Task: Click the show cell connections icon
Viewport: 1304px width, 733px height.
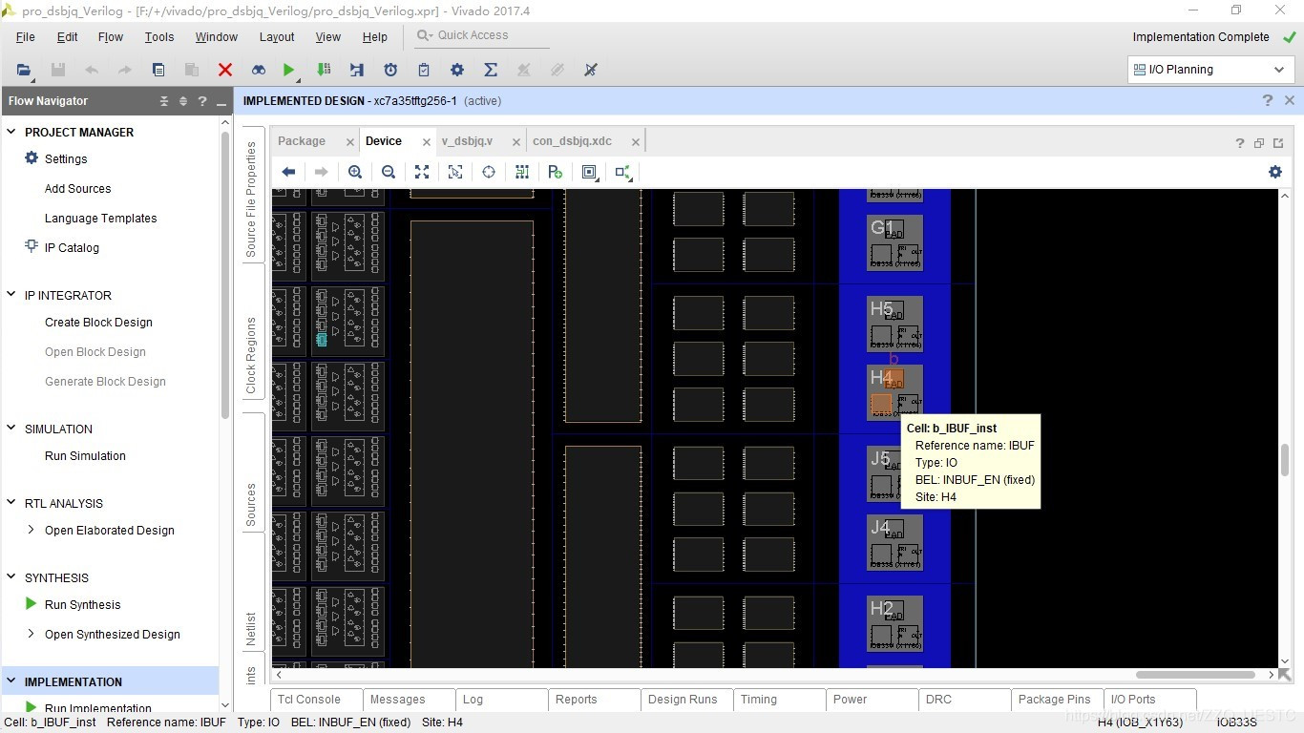Action: (x=622, y=172)
